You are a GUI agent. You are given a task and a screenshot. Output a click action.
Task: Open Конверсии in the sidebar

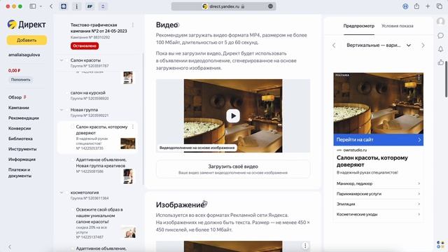pyautogui.click(x=20, y=128)
